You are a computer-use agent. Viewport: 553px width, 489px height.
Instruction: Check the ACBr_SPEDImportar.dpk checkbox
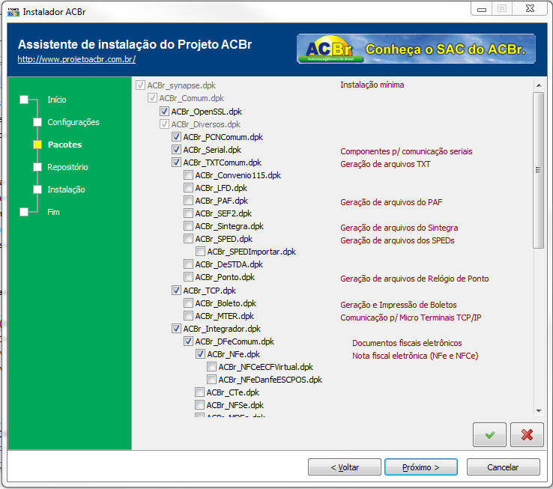click(200, 252)
